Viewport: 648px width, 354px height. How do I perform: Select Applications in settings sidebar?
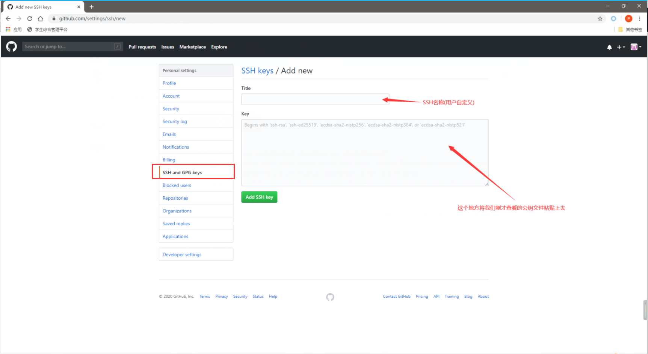click(x=196, y=237)
